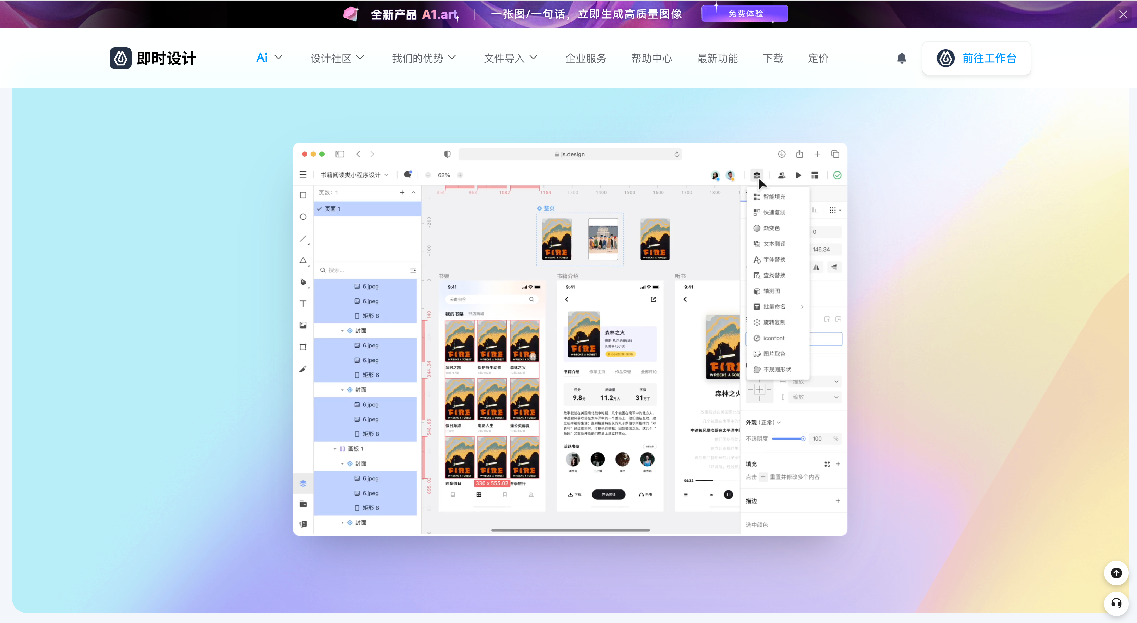1137x623 pixels.
Task: Choose 不规则形状 from plugin menu
Action: [x=778, y=369]
